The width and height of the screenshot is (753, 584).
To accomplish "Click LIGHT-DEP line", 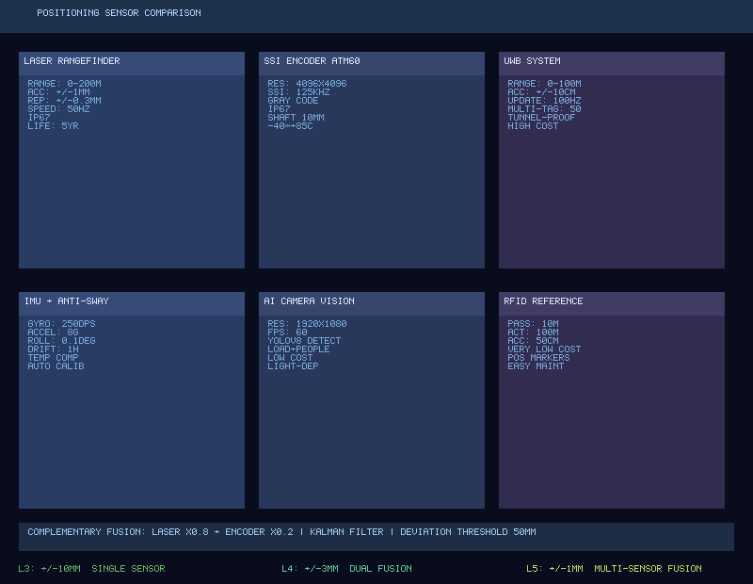I will tap(293, 366).
